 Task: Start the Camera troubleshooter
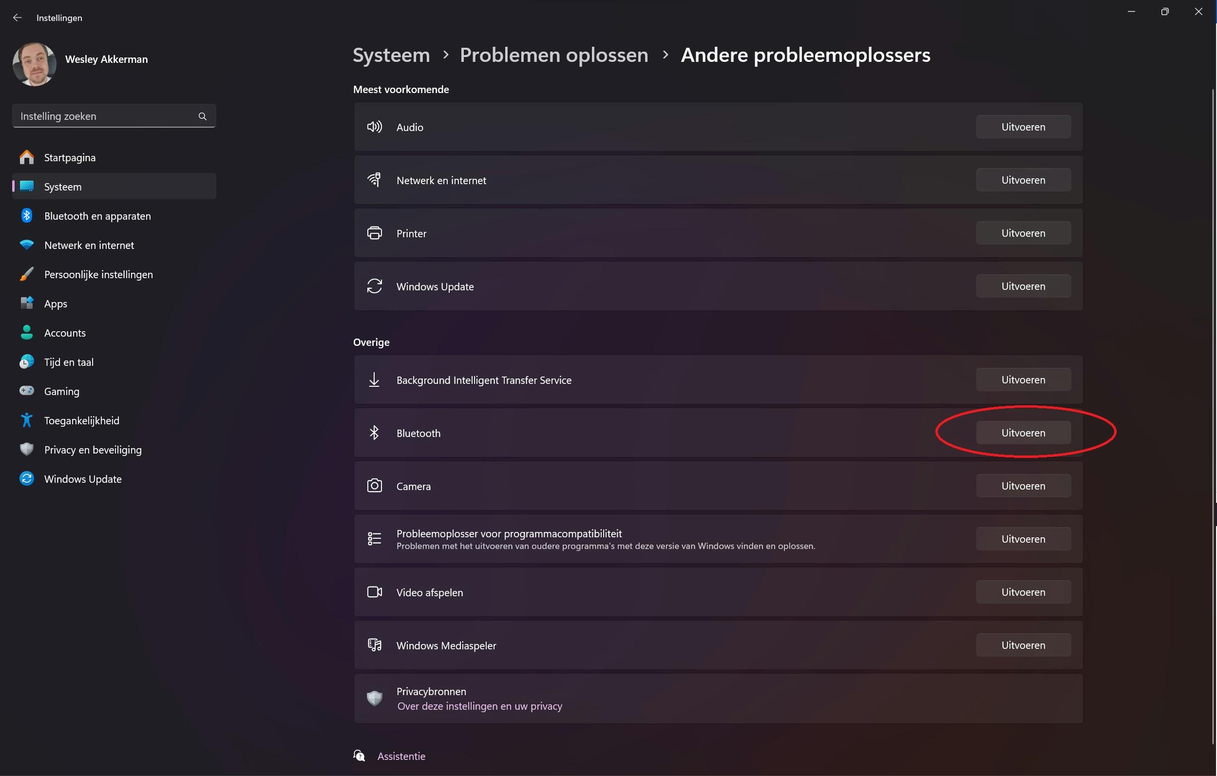pyautogui.click(x=1023, y=486)
